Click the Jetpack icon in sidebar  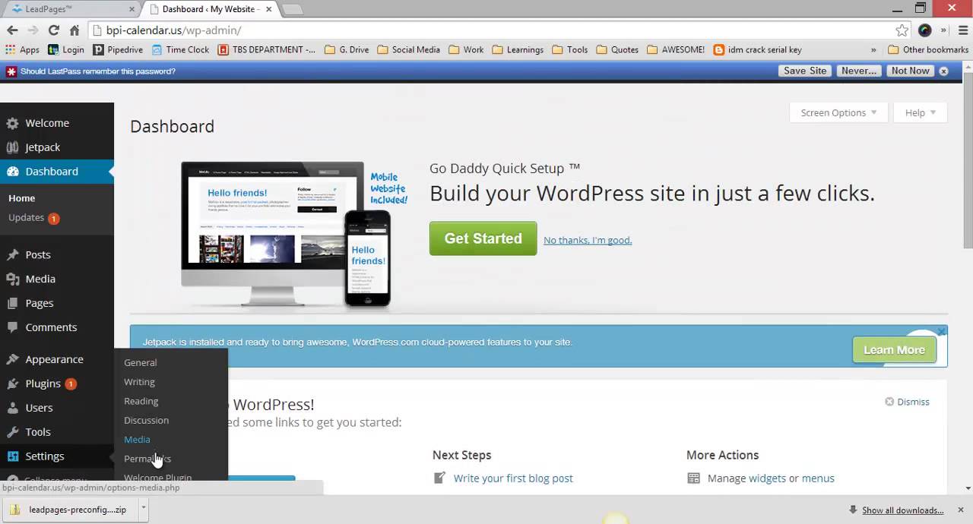[x=12, y=147]
